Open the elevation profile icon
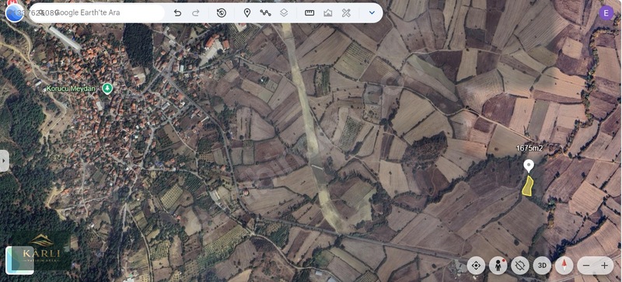The width and height of the screenshot is (622, 282). (x=327, y=12)
